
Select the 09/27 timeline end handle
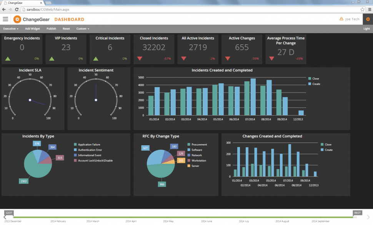pos(357,213)
